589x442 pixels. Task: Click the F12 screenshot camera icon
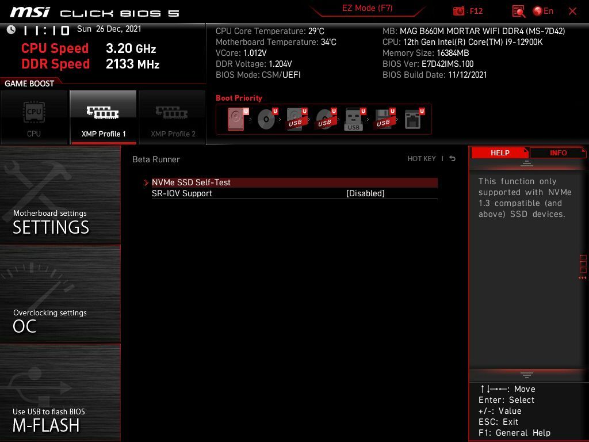click(459, 11)
